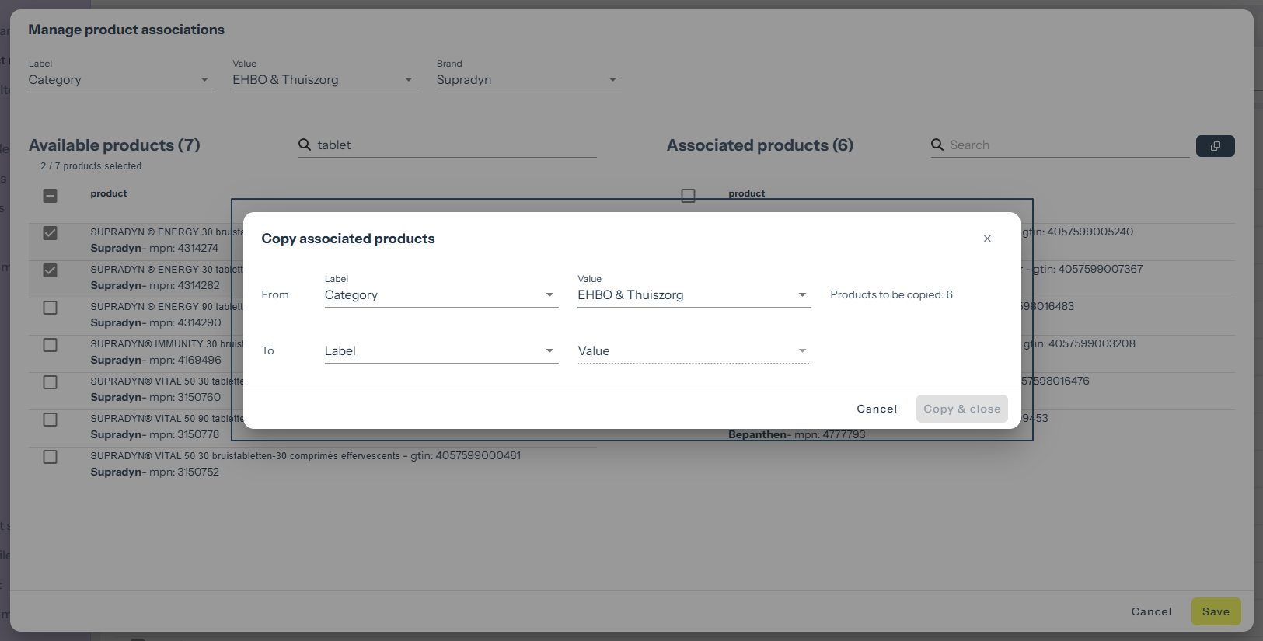Click the search magnifier in Associated products

click(x=937, y=145)
